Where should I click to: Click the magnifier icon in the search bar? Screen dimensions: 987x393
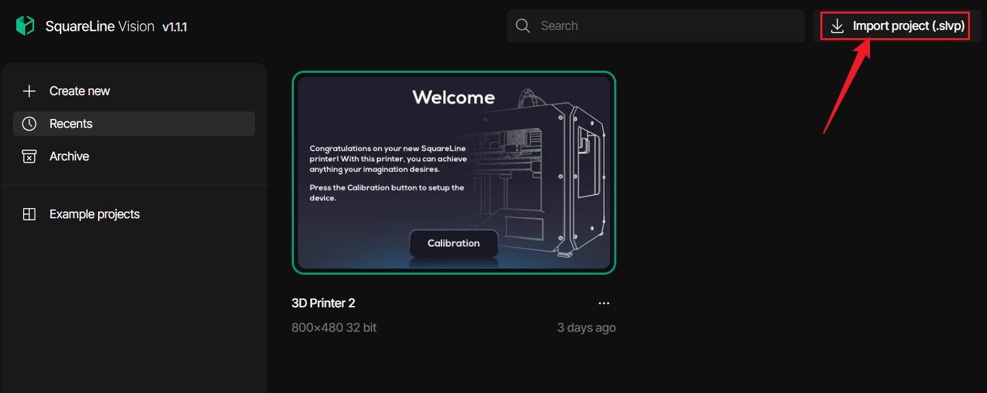point(522,26)
